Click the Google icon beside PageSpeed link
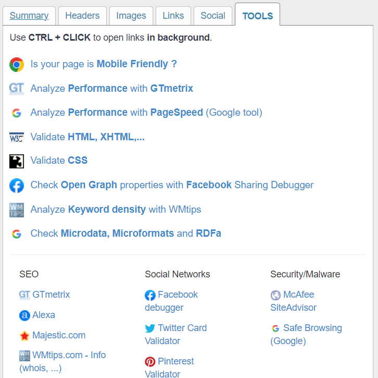This screenshot has height=378, width=378. [x=17, y=113]
